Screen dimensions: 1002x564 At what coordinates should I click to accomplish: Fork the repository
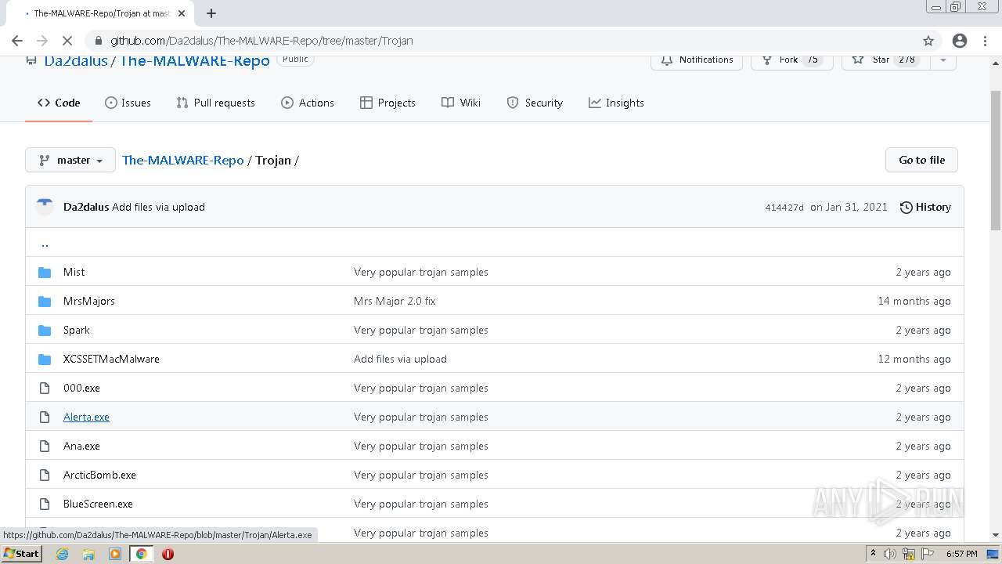pyautogui.click(x=792, y=60)
